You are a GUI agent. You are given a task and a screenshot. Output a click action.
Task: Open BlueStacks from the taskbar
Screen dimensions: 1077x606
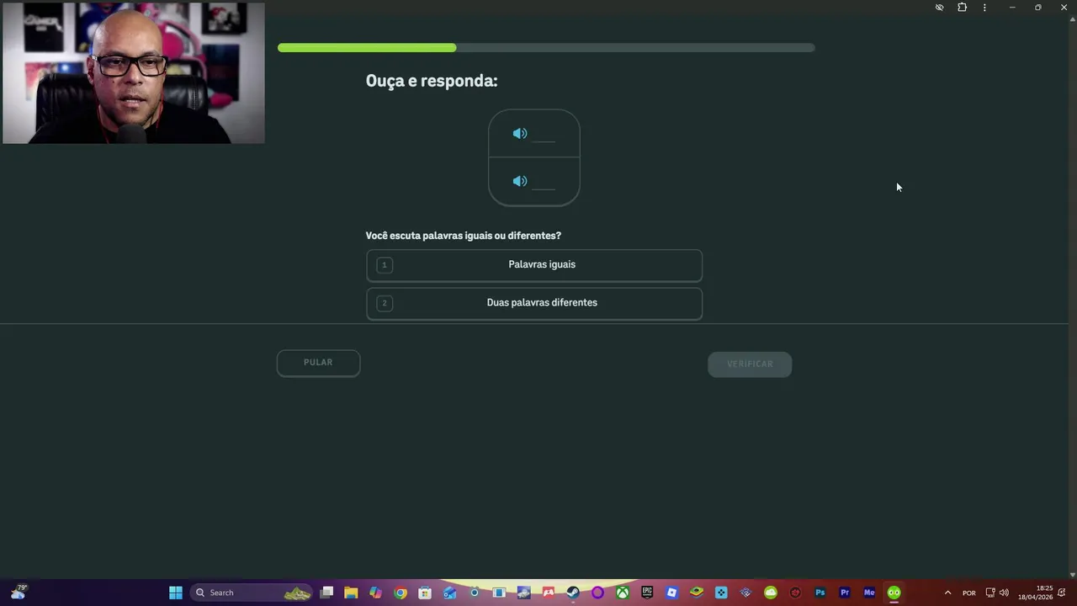click(x=696, y=593)
